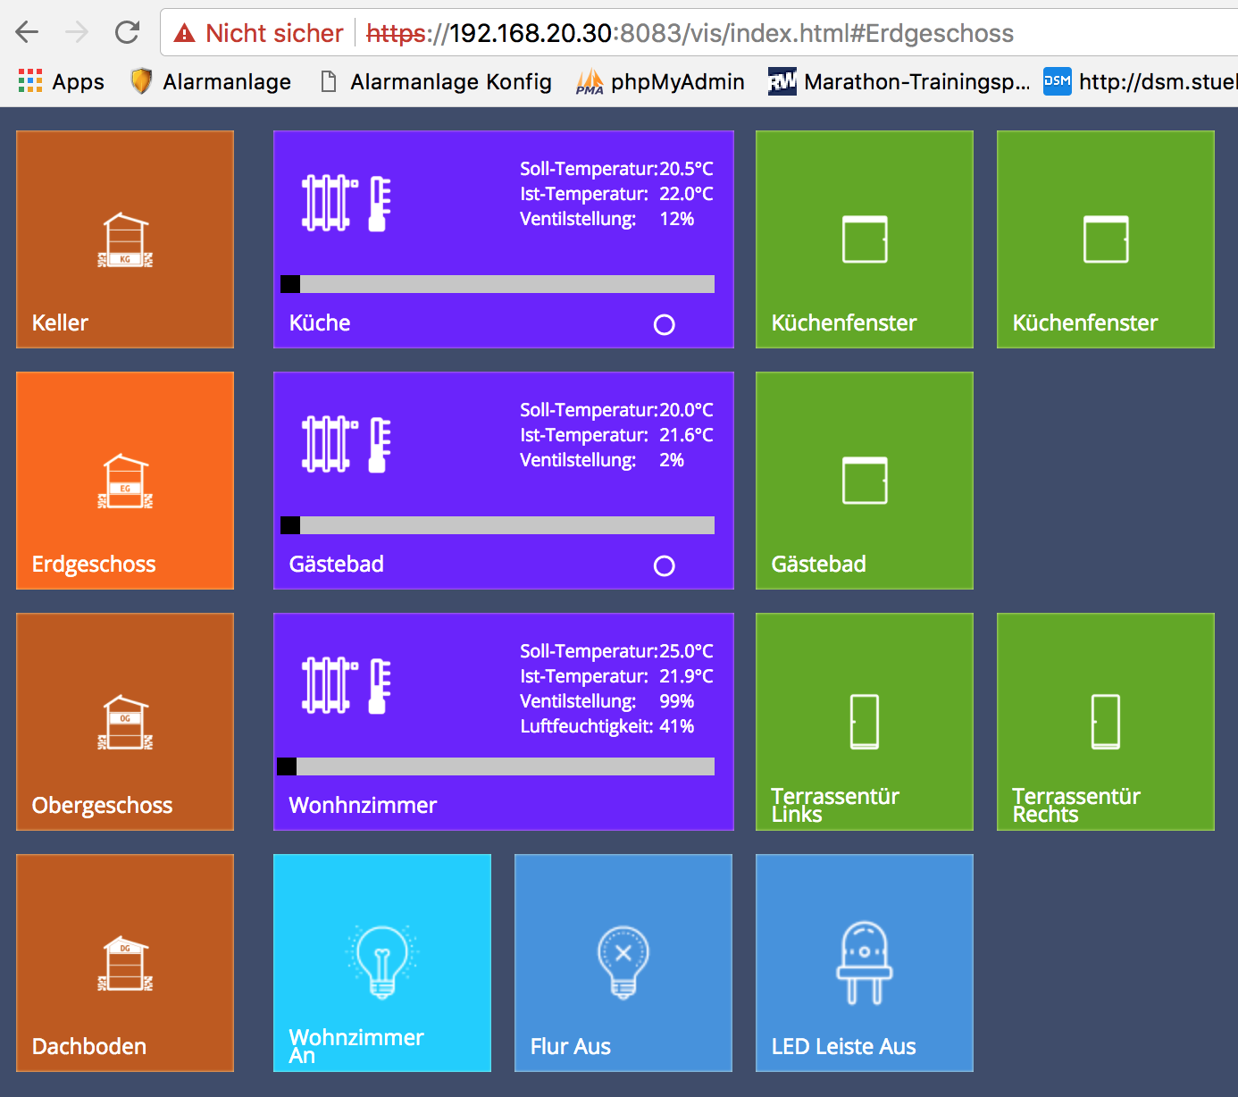1238x1097 pixels.
Task: Open the phpMyAdmin bookmark
Action: [x=661, y=82]
